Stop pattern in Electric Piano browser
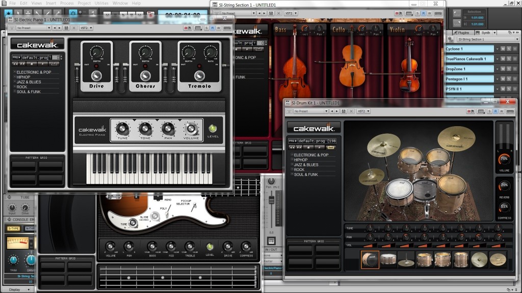522x293 pixels. tap(32, 64)
